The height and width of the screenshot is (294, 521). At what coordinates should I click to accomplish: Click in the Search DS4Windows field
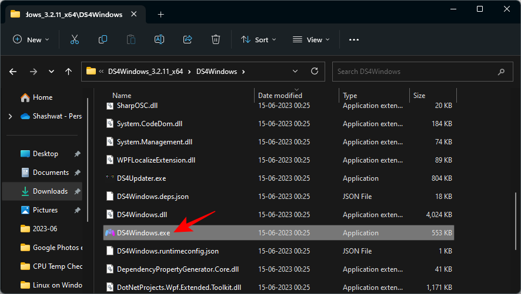pos(423,72)
